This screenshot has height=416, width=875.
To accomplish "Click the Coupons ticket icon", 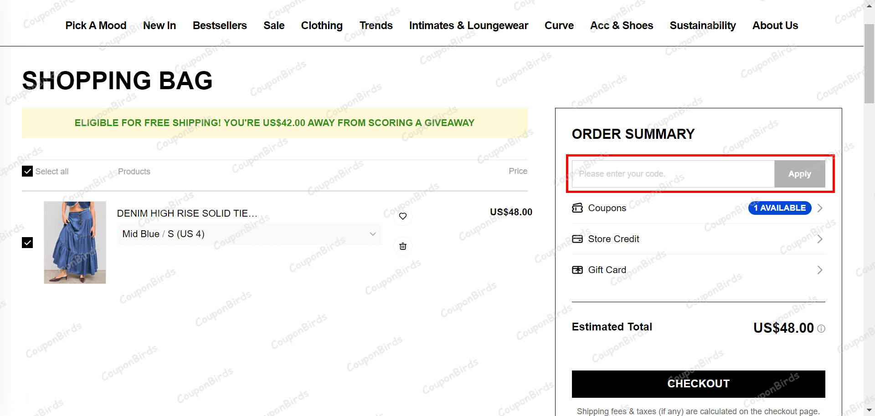I will pyautogui.click(x=577, y=208).
